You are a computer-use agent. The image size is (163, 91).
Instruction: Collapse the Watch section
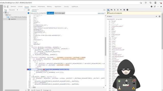[x=107, y=16]
